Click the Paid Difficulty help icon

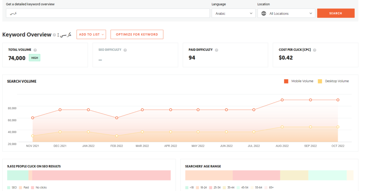[x=216, y=50]
